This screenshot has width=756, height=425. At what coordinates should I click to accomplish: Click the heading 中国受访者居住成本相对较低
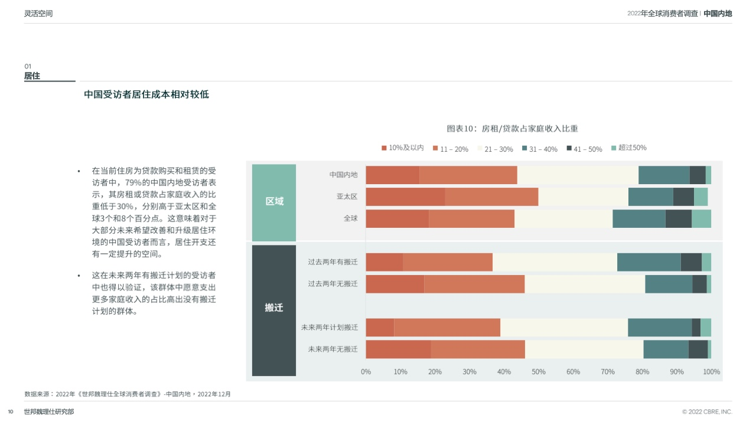click(x=146, y=94)
